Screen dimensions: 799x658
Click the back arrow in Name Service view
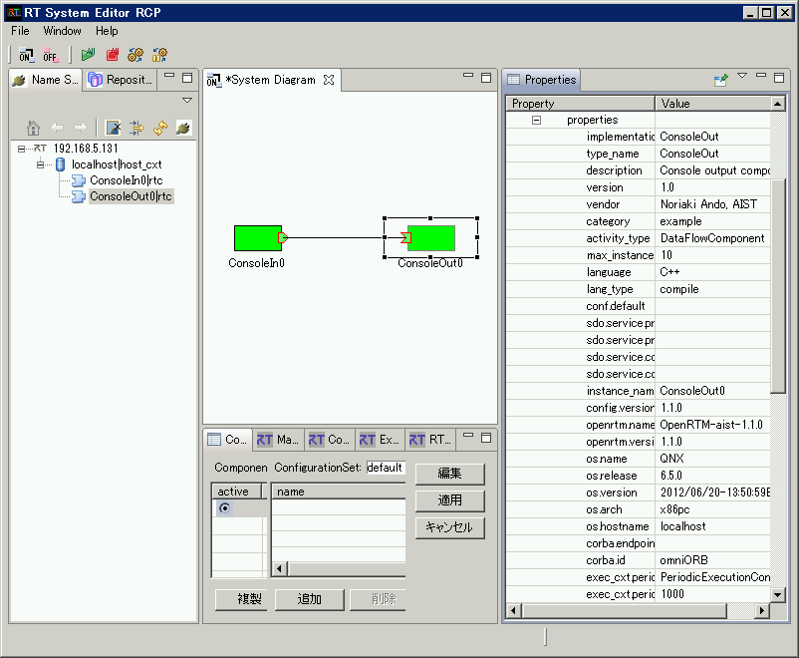57,128
